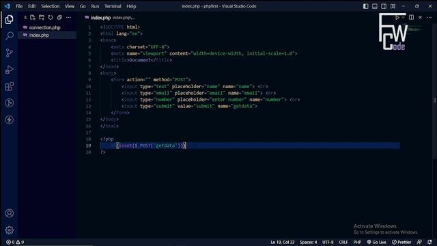
Task: Select index.php in the Explorer
Action: tap(47, 35)
